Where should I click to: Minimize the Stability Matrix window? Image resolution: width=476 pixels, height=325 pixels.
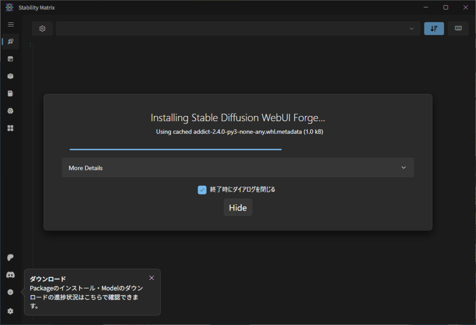pos(426,7)
